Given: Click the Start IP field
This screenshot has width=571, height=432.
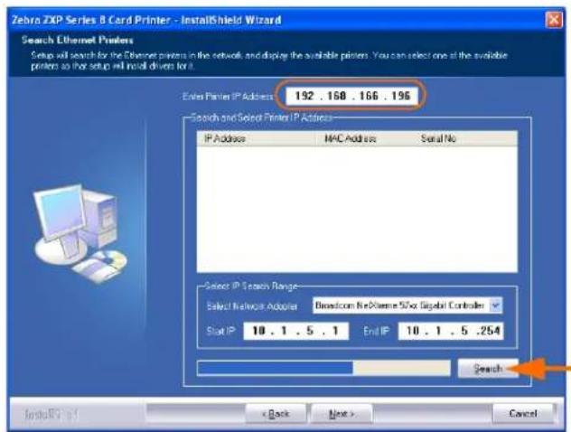Looking at the screenshot, I should click(295, 331).
